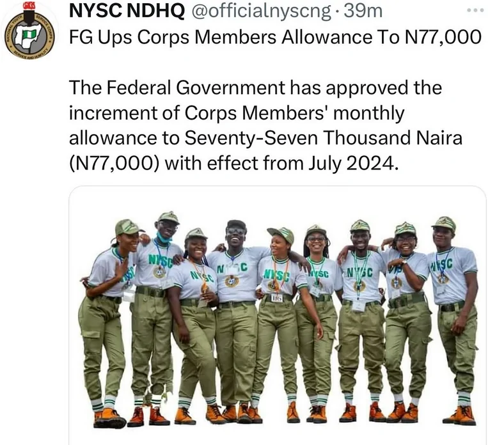Select the 'N77,000' amount in the headline
The image size is (488, 445).
click(444, 37)
